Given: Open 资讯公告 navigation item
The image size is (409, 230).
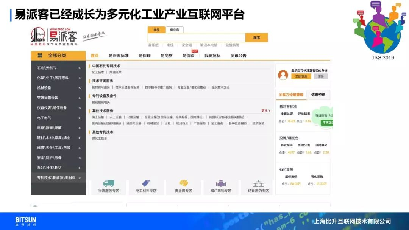Looking at the screenshot, I should point(239,56).
